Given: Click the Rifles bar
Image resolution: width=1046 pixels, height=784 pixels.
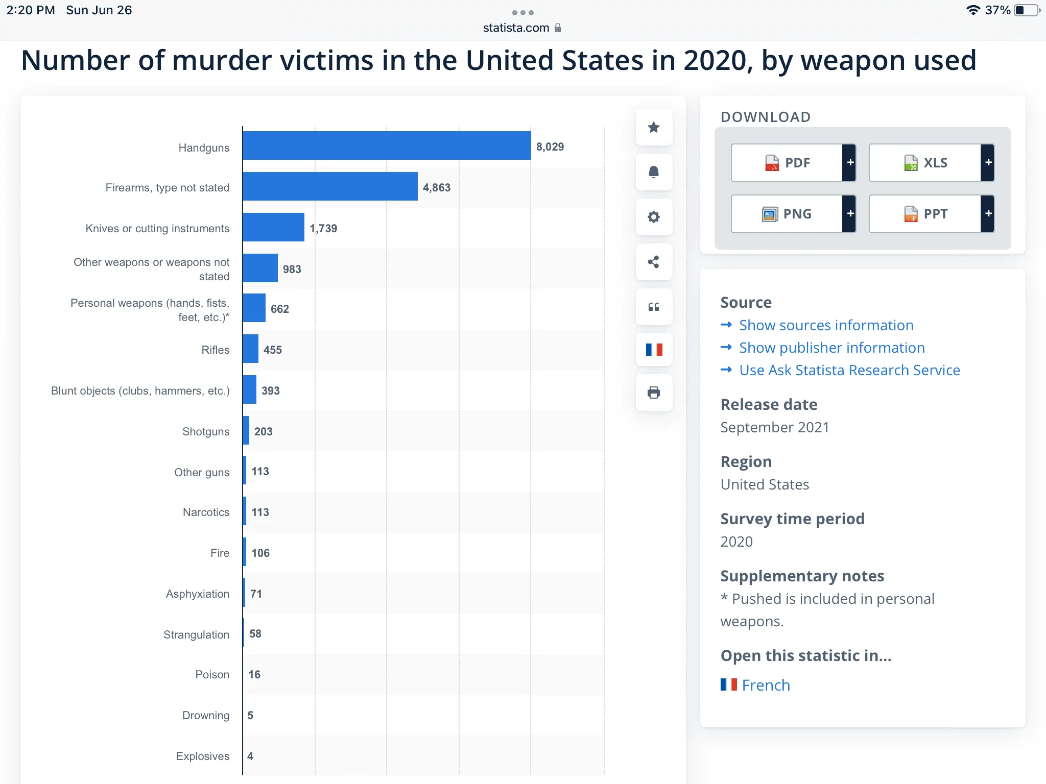Looking at the screenshot, I should tap(250, 349).
